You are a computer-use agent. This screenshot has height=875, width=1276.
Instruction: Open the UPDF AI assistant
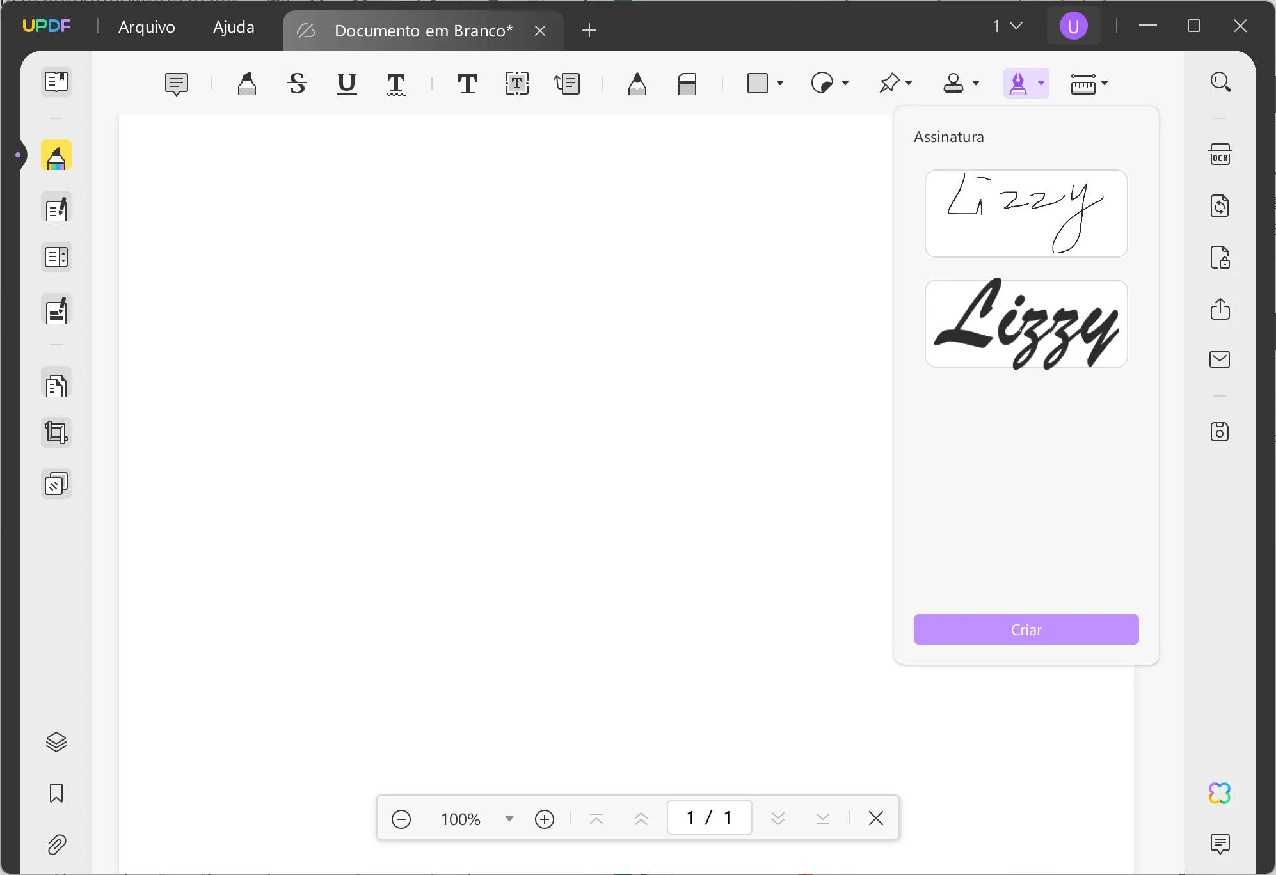(x=1220, y=793)
